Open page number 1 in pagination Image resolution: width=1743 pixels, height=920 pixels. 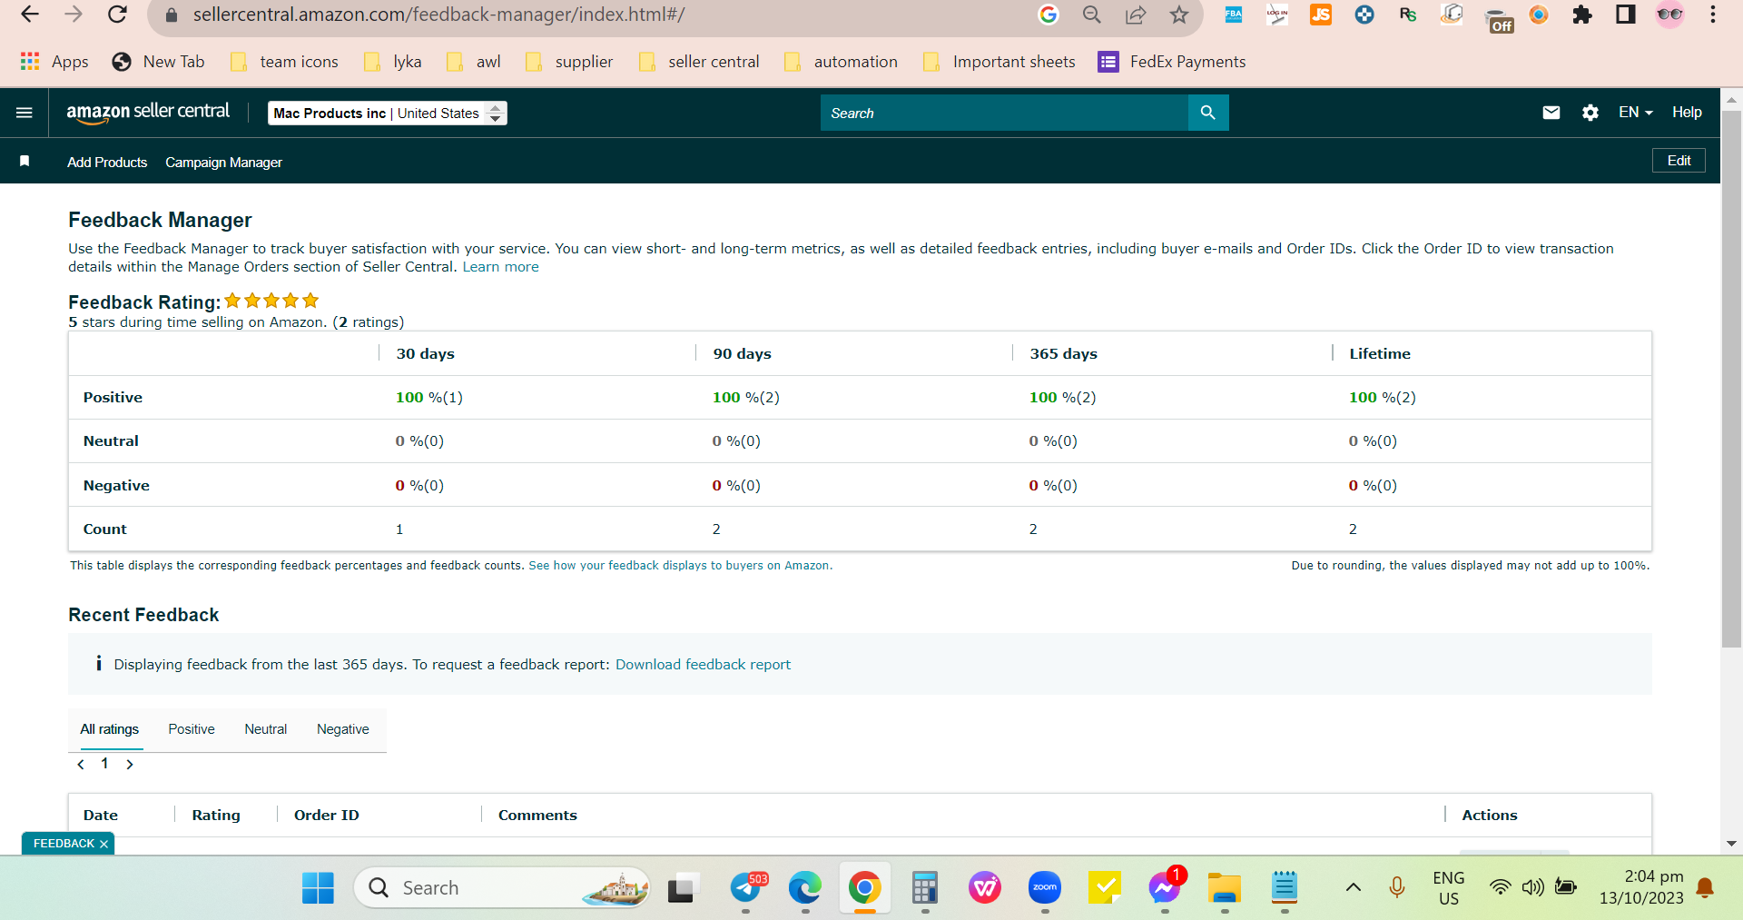pyautogui.click(x=104, y=763)
